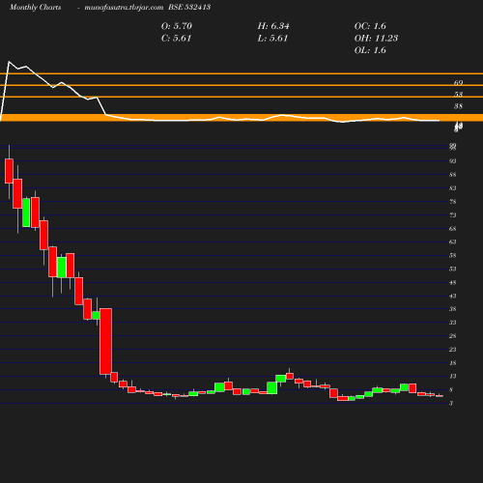Click the tallest red candlestick body
Image resolution: width=483 pixels, height=483 pixels.
106,341
